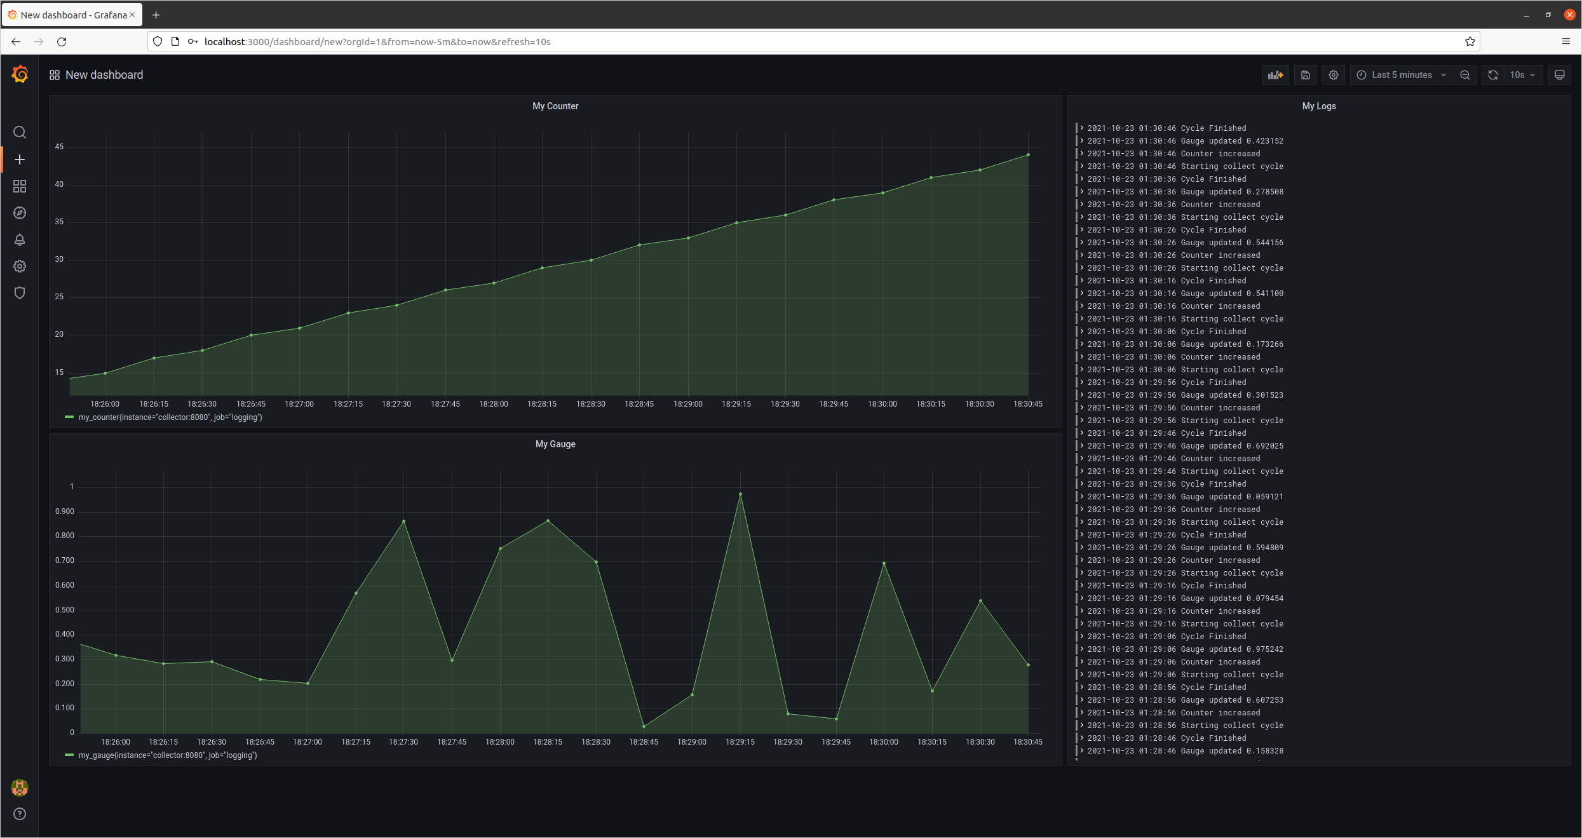Open the Configuration gear in the sidebar
The height and width of the screenshot is (838, 1582).
(20, 266)
